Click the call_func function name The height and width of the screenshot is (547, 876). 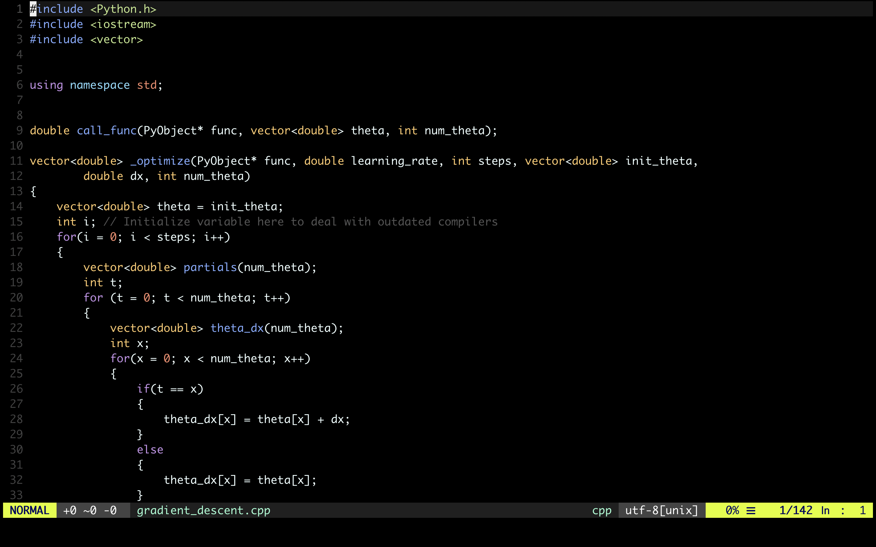pyautogui.click(x=106, y=131)
